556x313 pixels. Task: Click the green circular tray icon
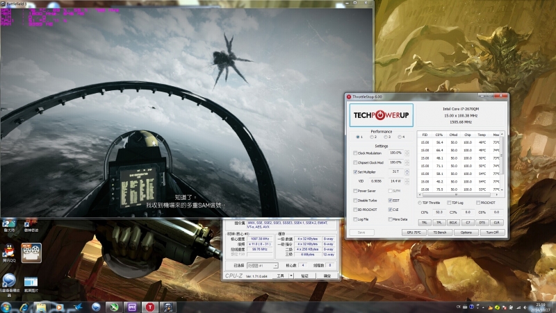point(497,307)
